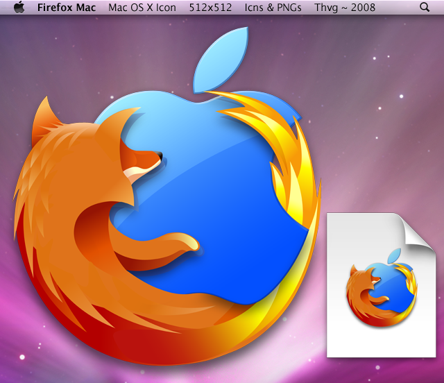Open the Apple menu logo
444x383 pixels.
point(19,7)
